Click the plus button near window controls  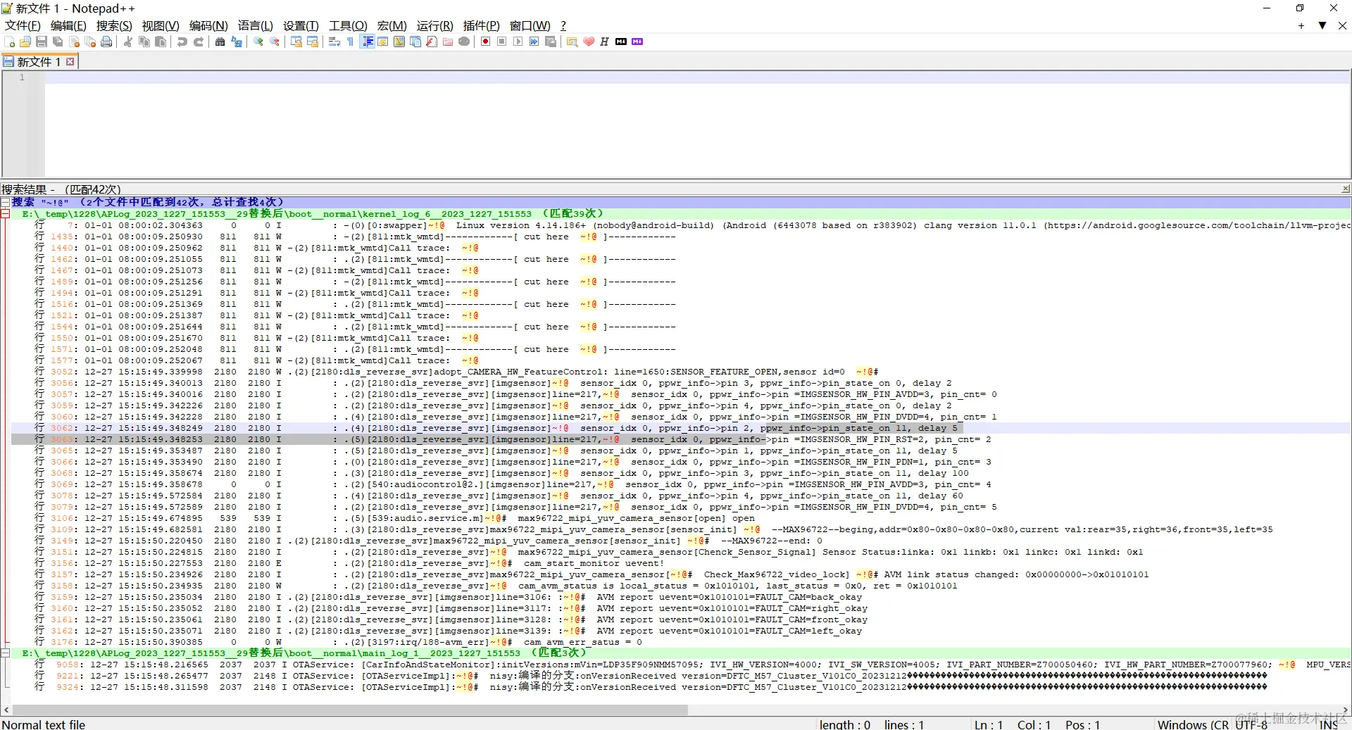pos(1301,25)
